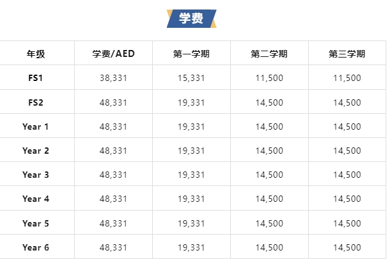Click Year 6 total fee 48,331
This screenshot has width=392, height=279.
tap(114, 247)
